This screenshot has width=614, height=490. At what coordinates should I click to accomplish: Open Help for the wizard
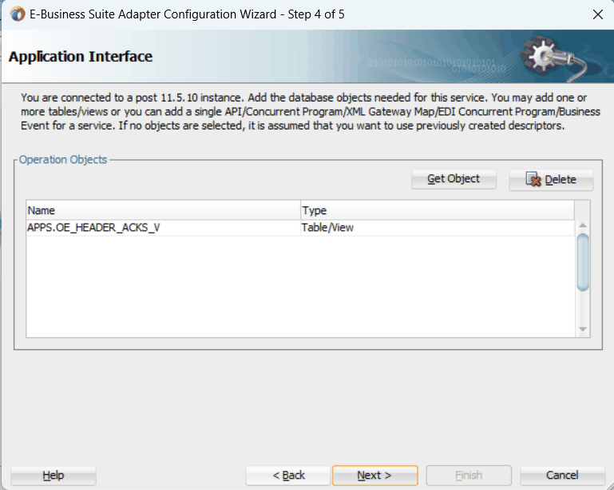(x=53, y=476)
